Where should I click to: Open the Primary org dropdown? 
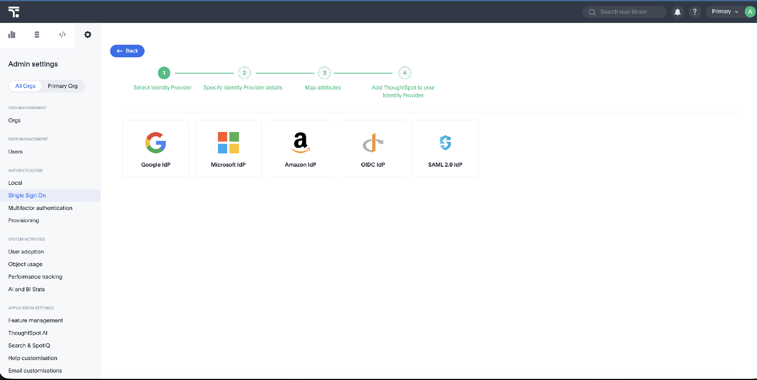click(725, 12)
